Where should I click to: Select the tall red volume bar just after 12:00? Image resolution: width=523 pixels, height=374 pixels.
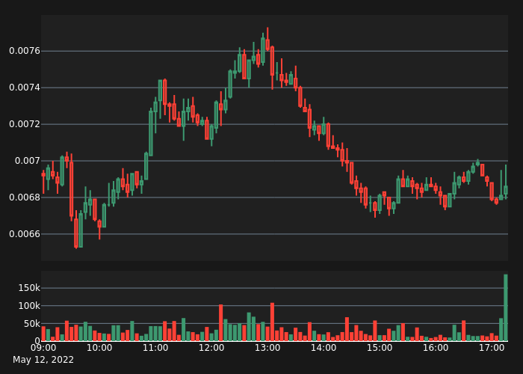(221, 322)
